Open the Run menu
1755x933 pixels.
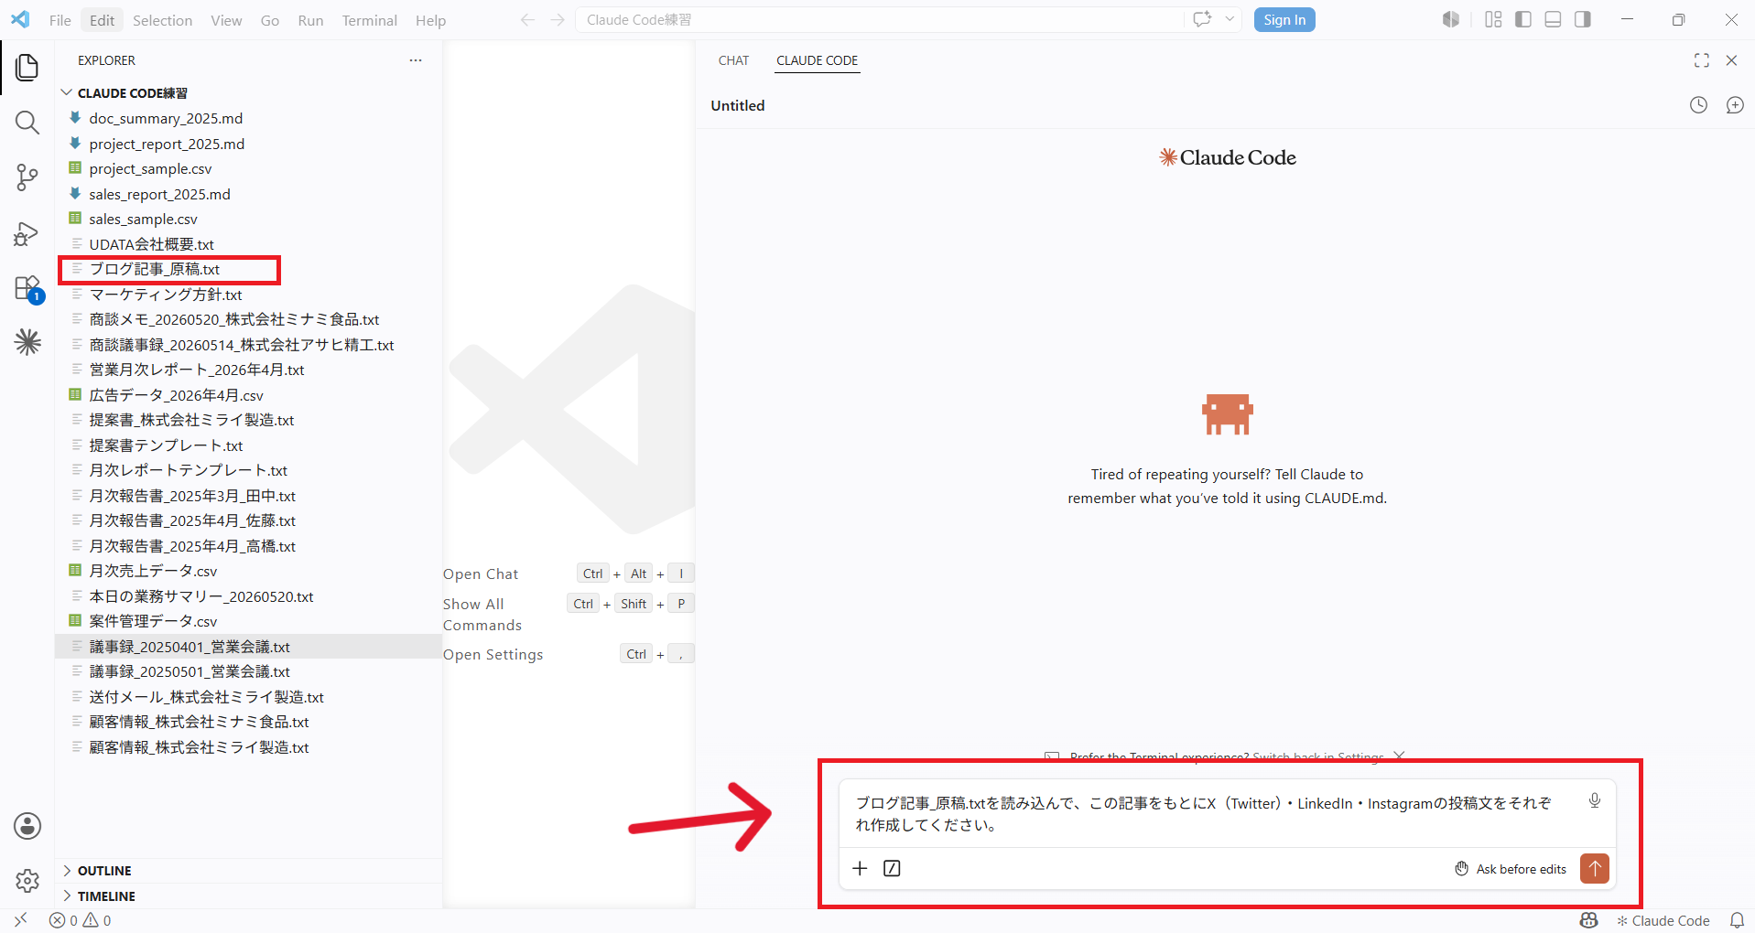(x=310, y=20)
